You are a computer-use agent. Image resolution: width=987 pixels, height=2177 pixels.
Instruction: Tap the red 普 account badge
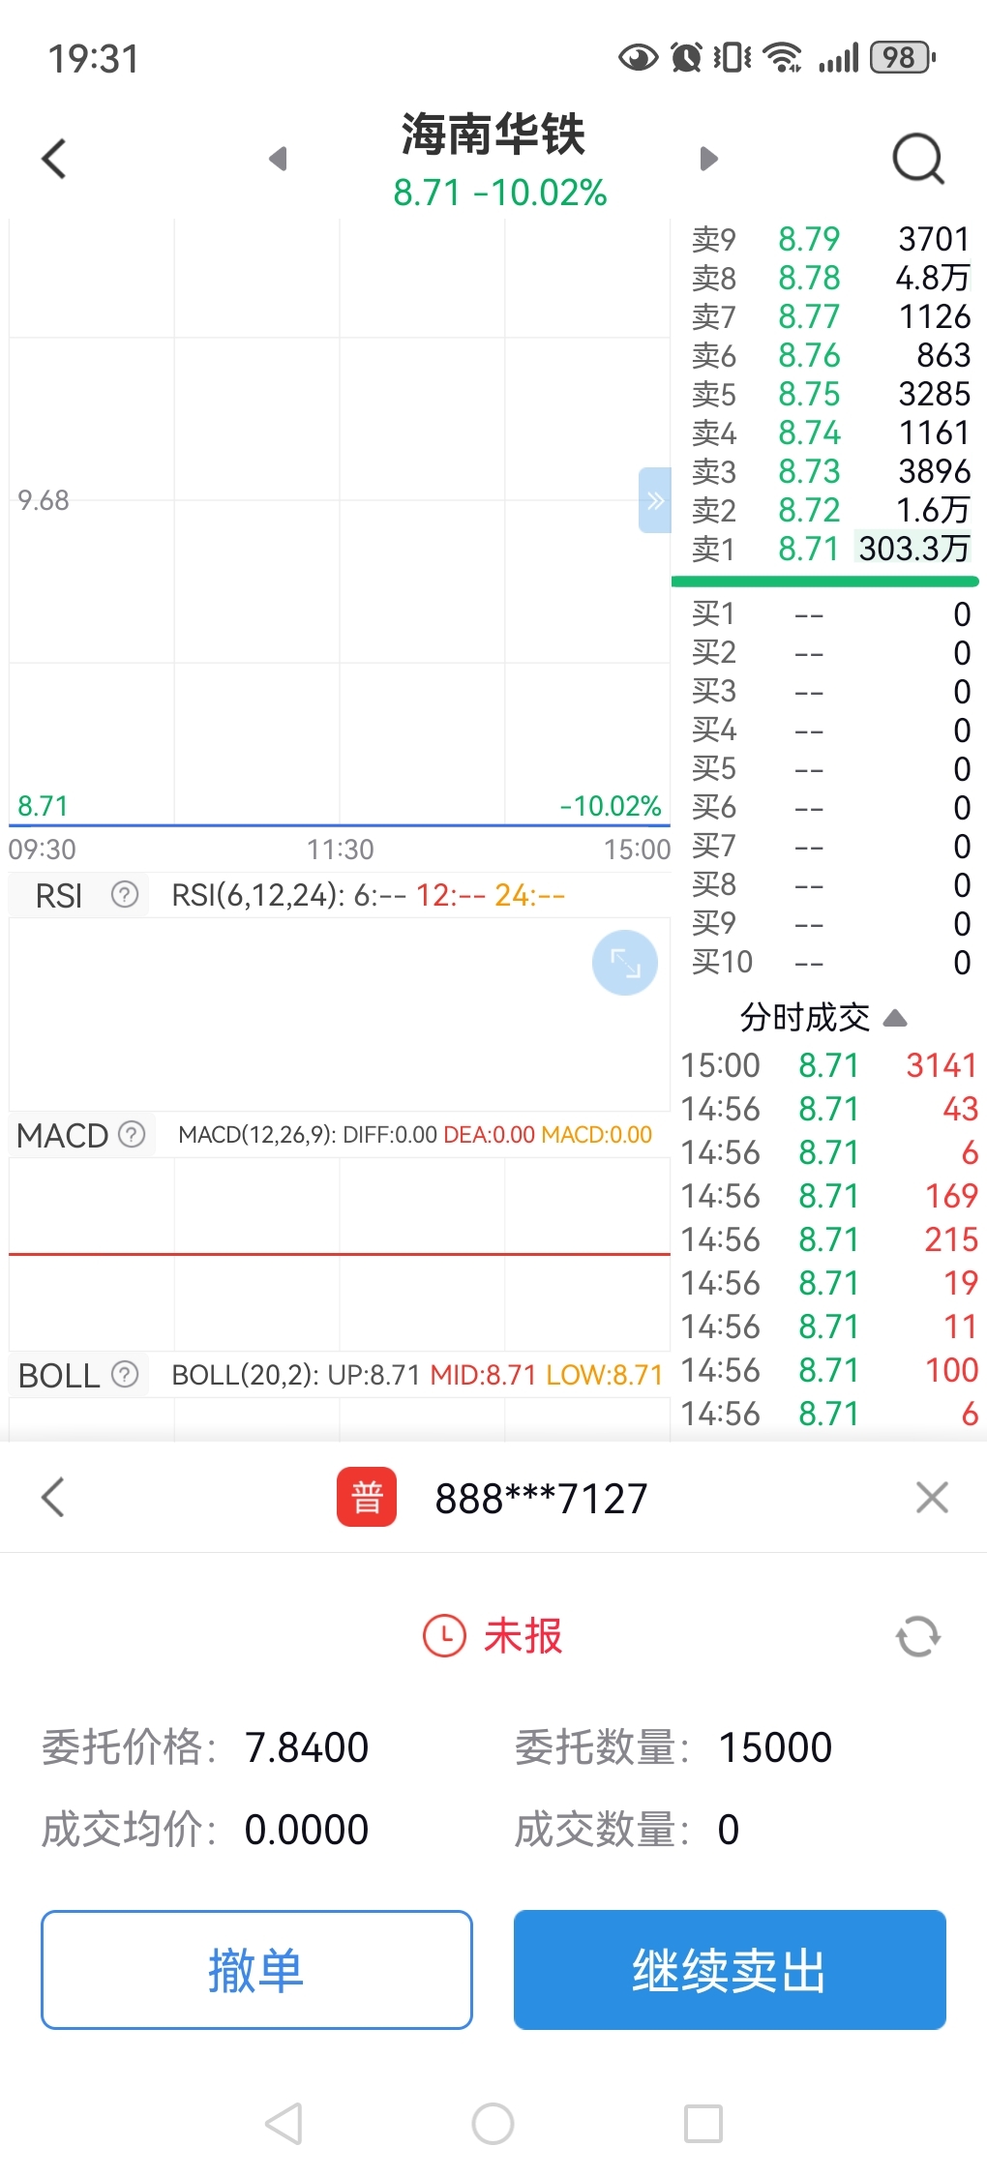coord(367,1497)
